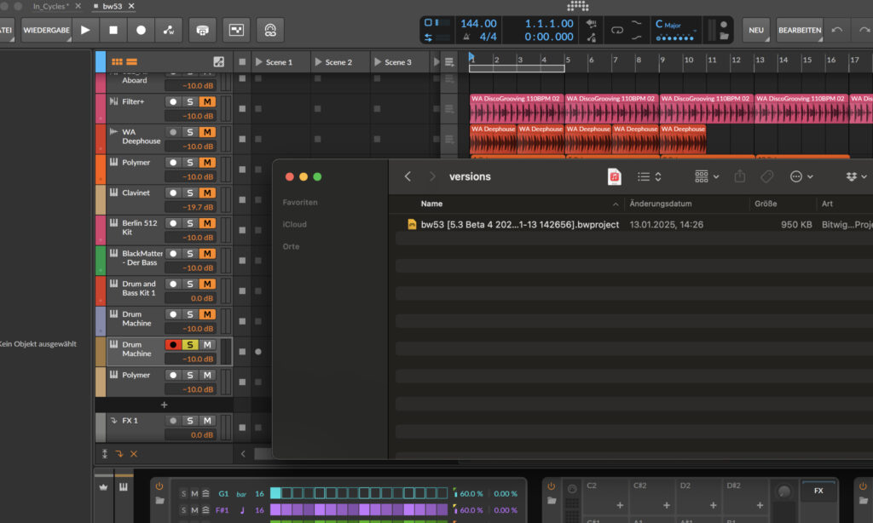
Task: Toggle the arranger loop button in transport display
Action: (617, 30)
